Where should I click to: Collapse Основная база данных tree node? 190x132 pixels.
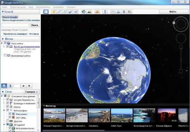[2, 96]
